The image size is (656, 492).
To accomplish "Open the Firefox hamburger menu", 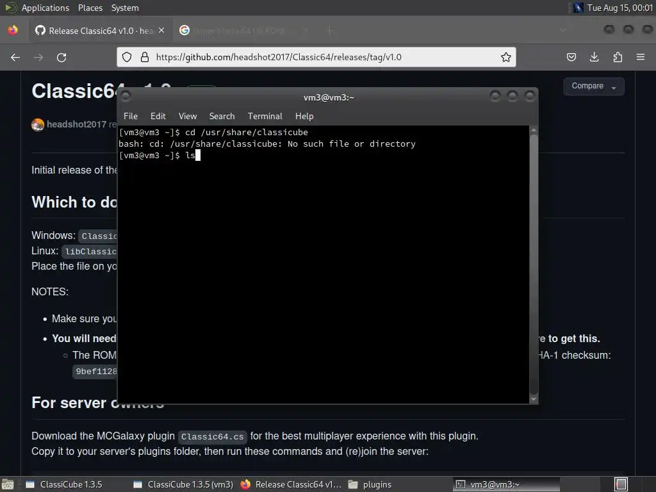I will (641, 57).
